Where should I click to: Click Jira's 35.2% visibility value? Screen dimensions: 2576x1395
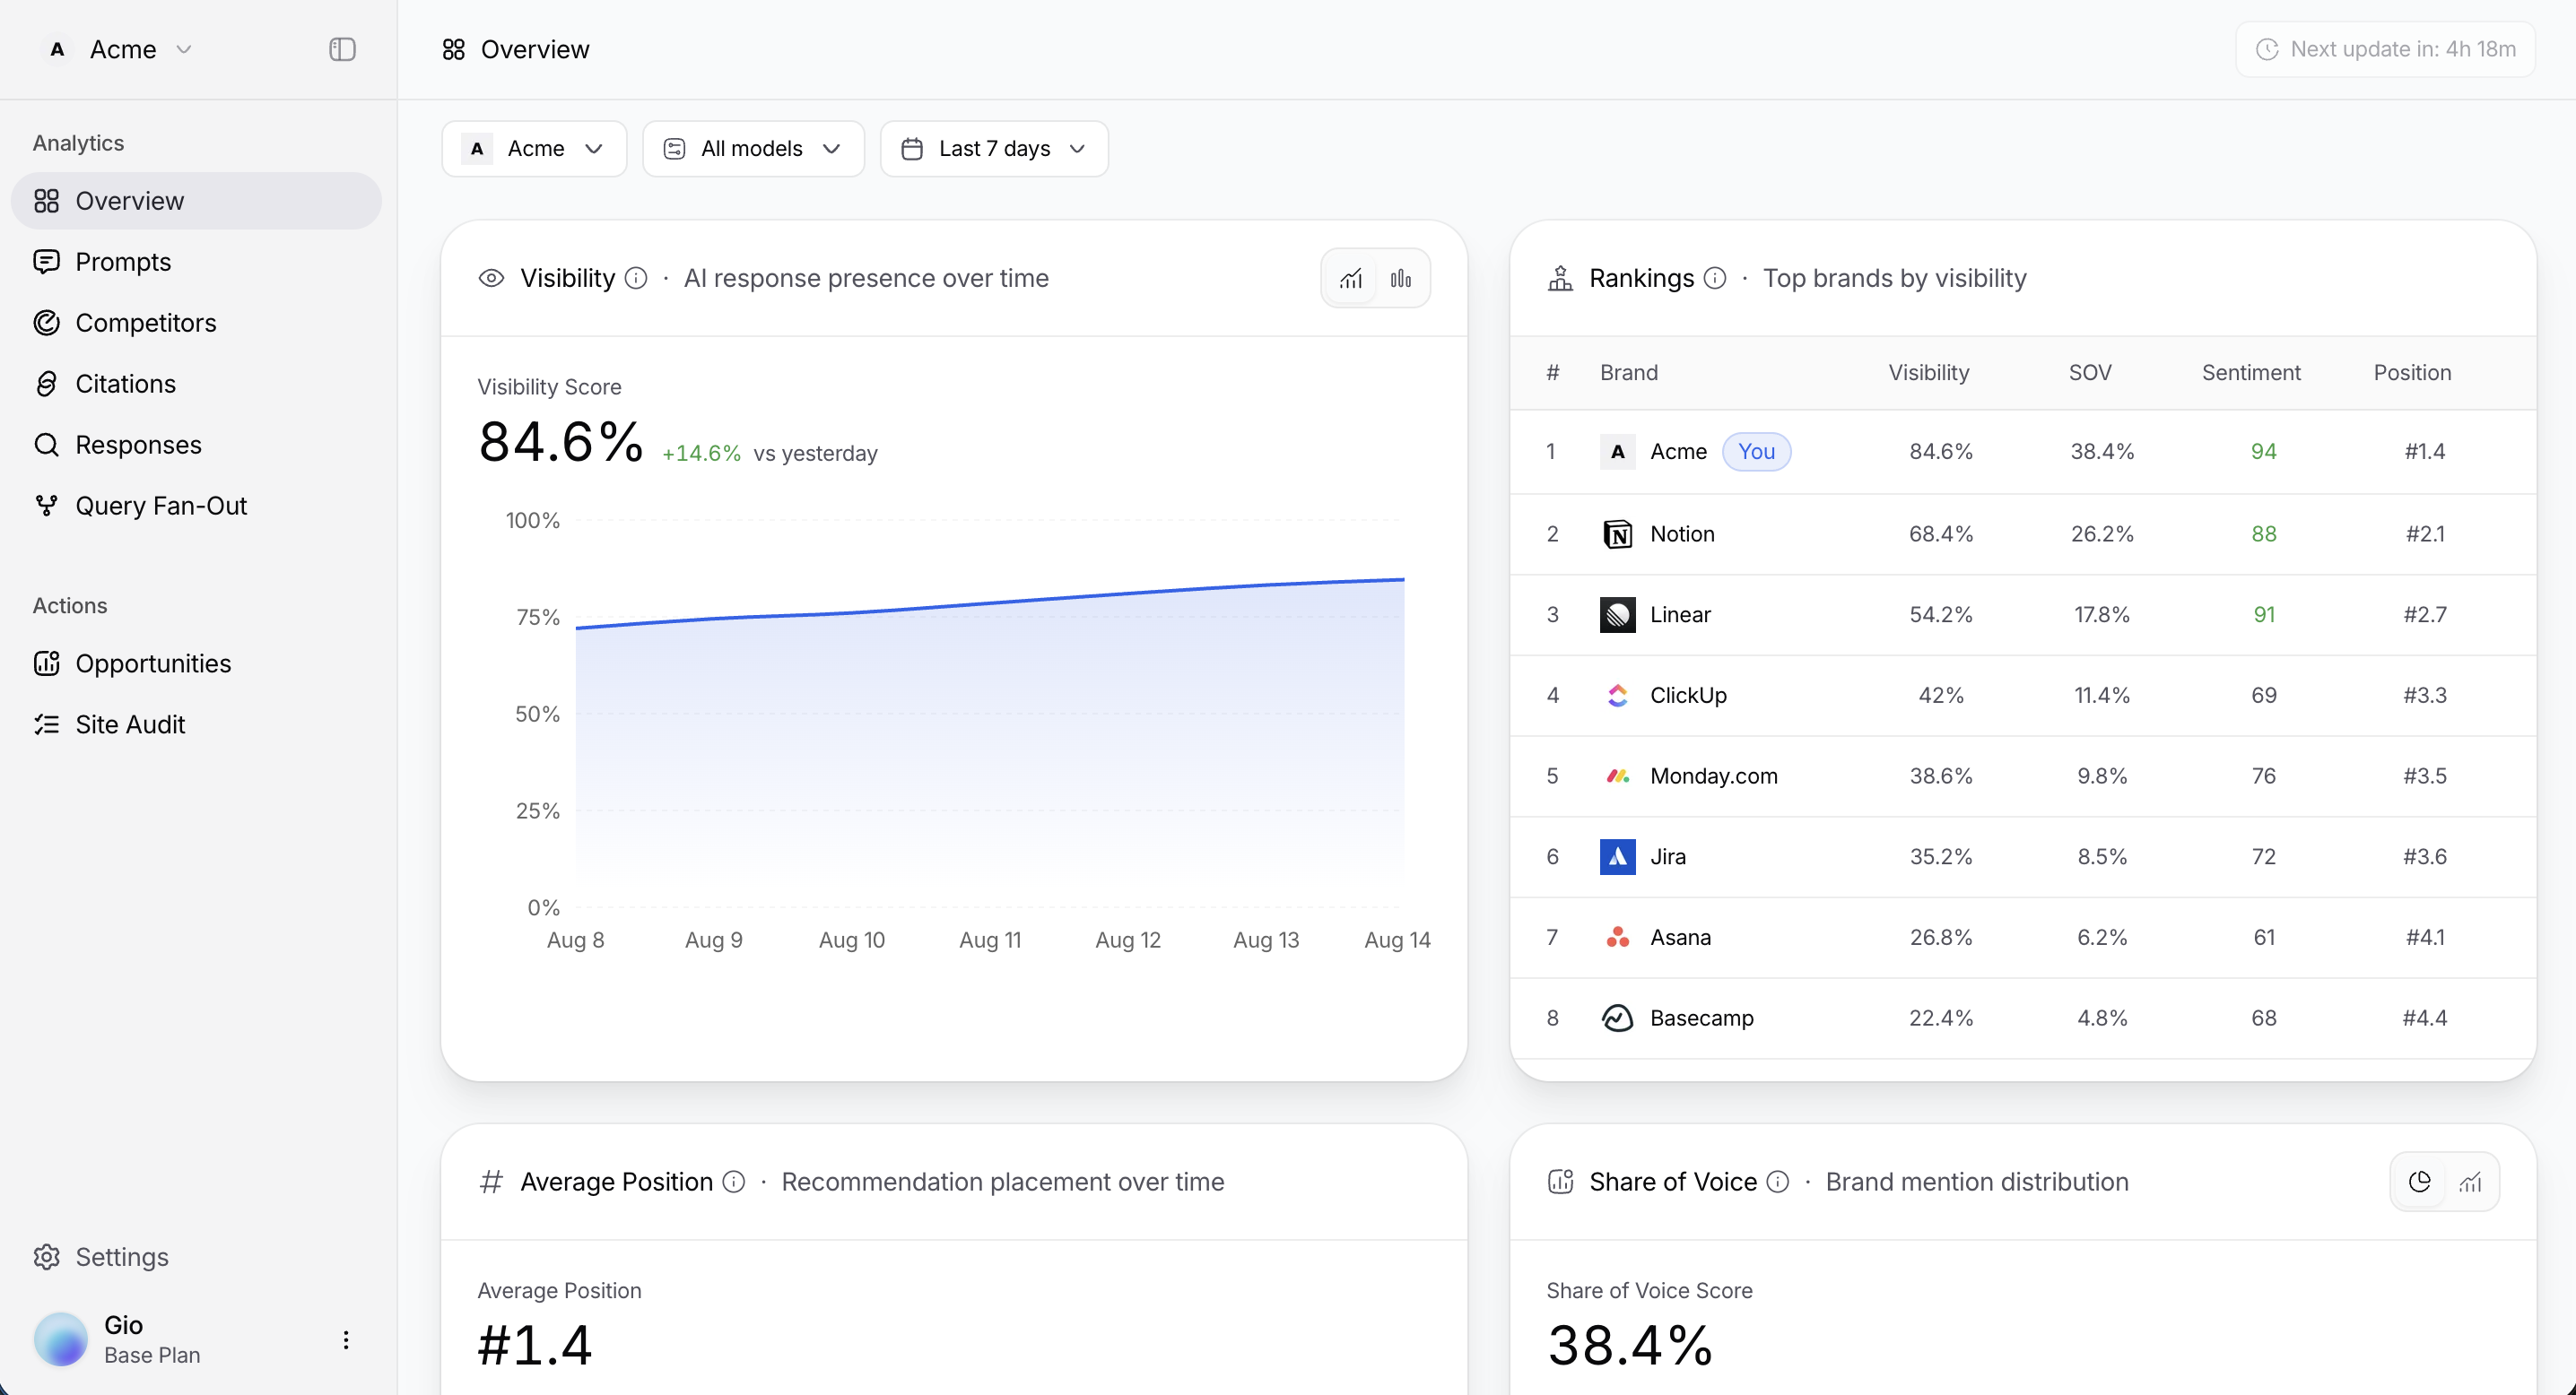point(1941,857)
